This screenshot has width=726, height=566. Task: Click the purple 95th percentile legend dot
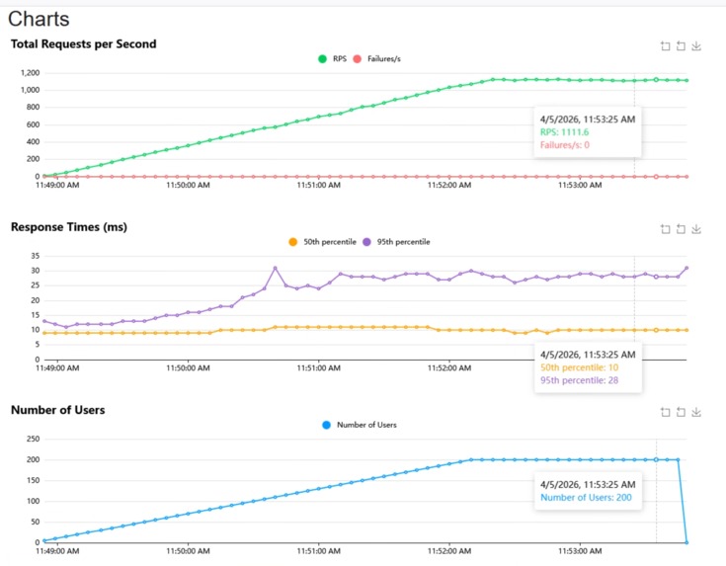coord(366,242)
